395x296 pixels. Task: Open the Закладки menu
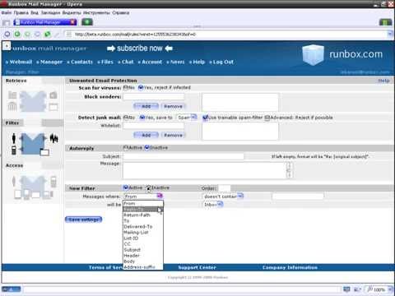click(50, 12)
